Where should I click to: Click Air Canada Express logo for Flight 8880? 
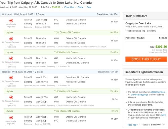pos(11,58)
